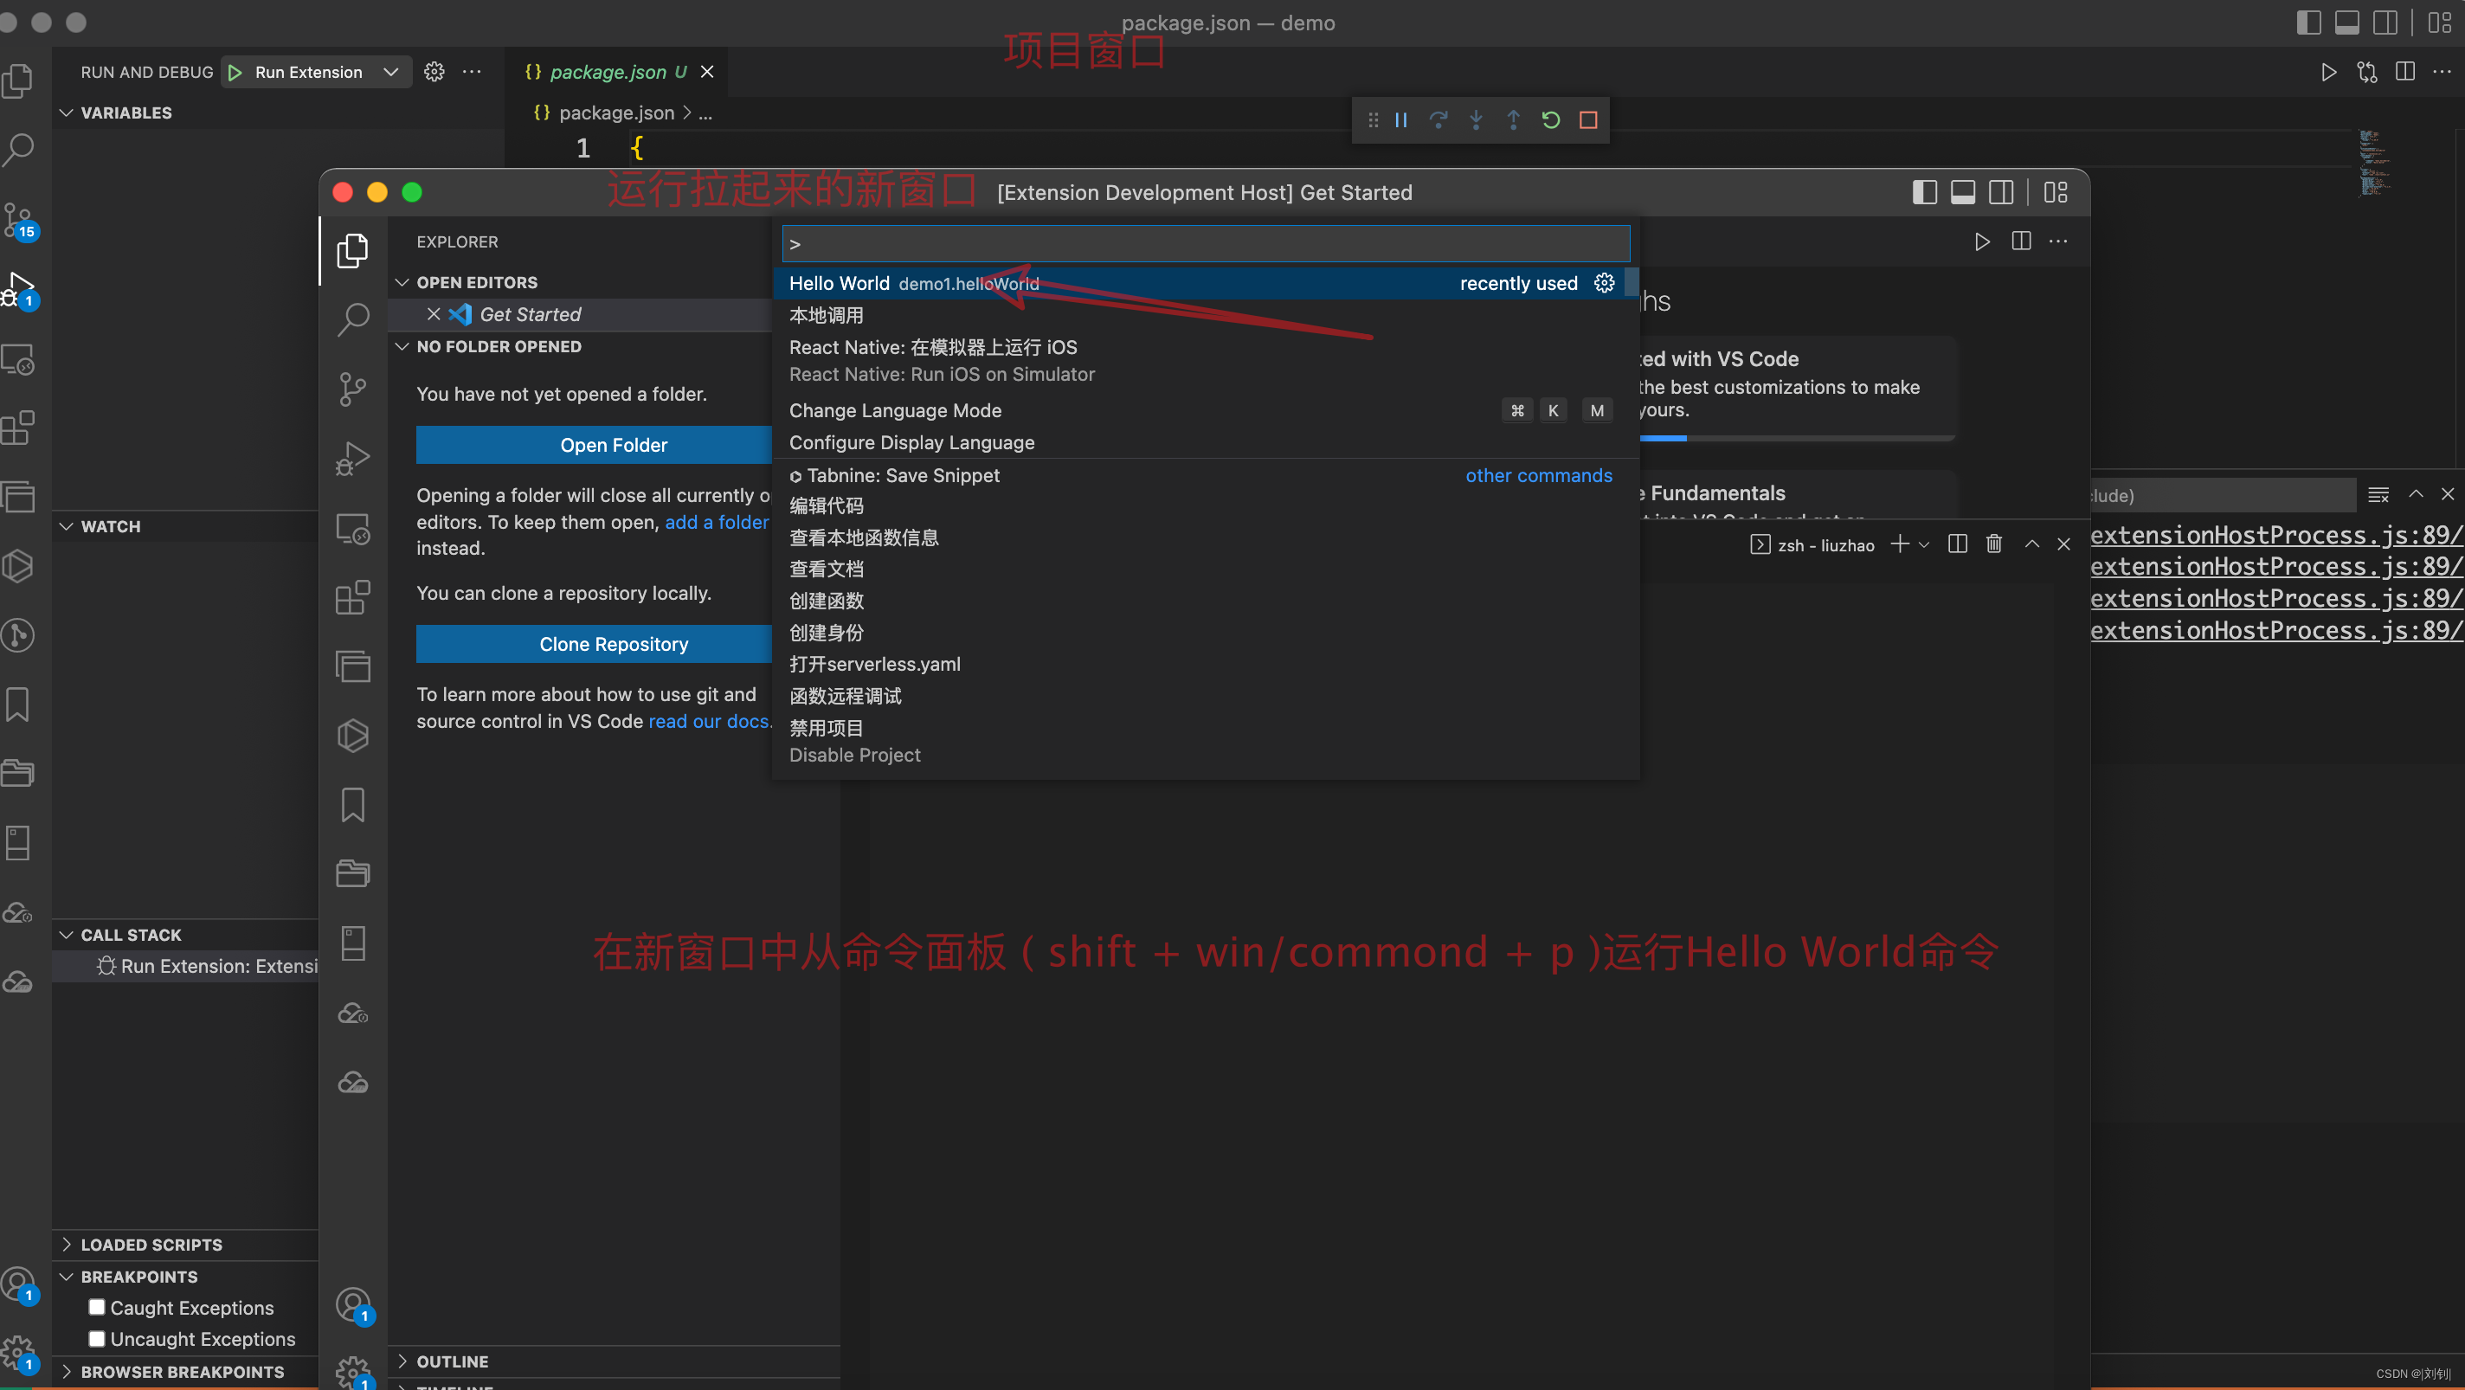
Task: Open the Run Extension configuration dropdown
Action: tap(390, 72)
